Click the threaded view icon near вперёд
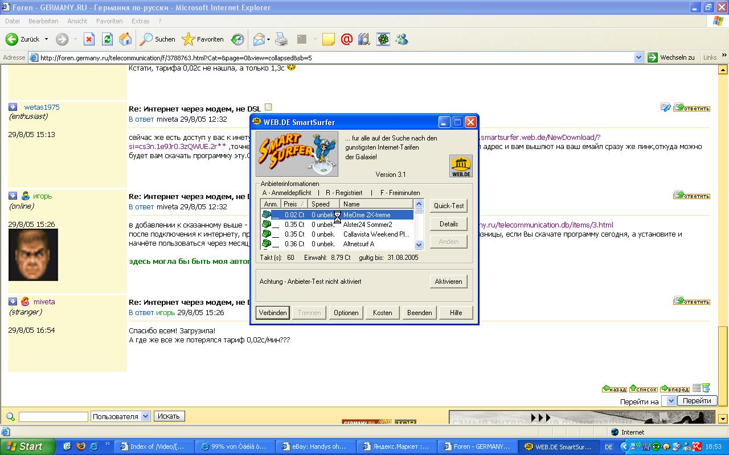 (706, 388)
